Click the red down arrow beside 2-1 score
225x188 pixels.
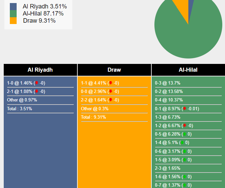pyautogui.click(x=37, y=91)
